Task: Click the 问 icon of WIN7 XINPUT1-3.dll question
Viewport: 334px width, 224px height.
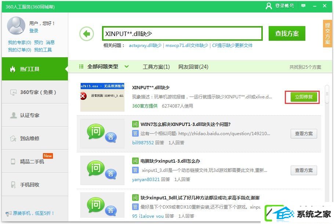Action: point(135,124)
